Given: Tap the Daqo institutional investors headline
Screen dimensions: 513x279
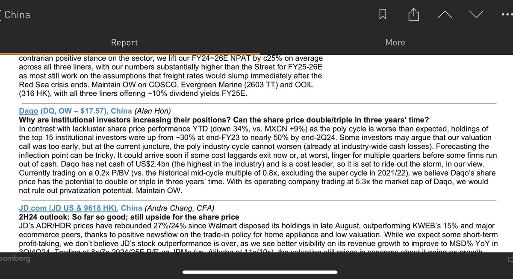Looking at the screenshot, I should [x=224, y=120].
